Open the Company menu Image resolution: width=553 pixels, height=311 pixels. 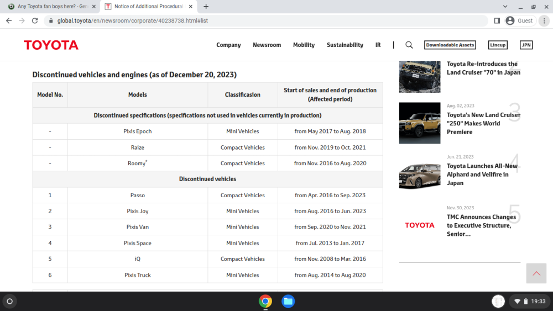click(x=228, y=45)
